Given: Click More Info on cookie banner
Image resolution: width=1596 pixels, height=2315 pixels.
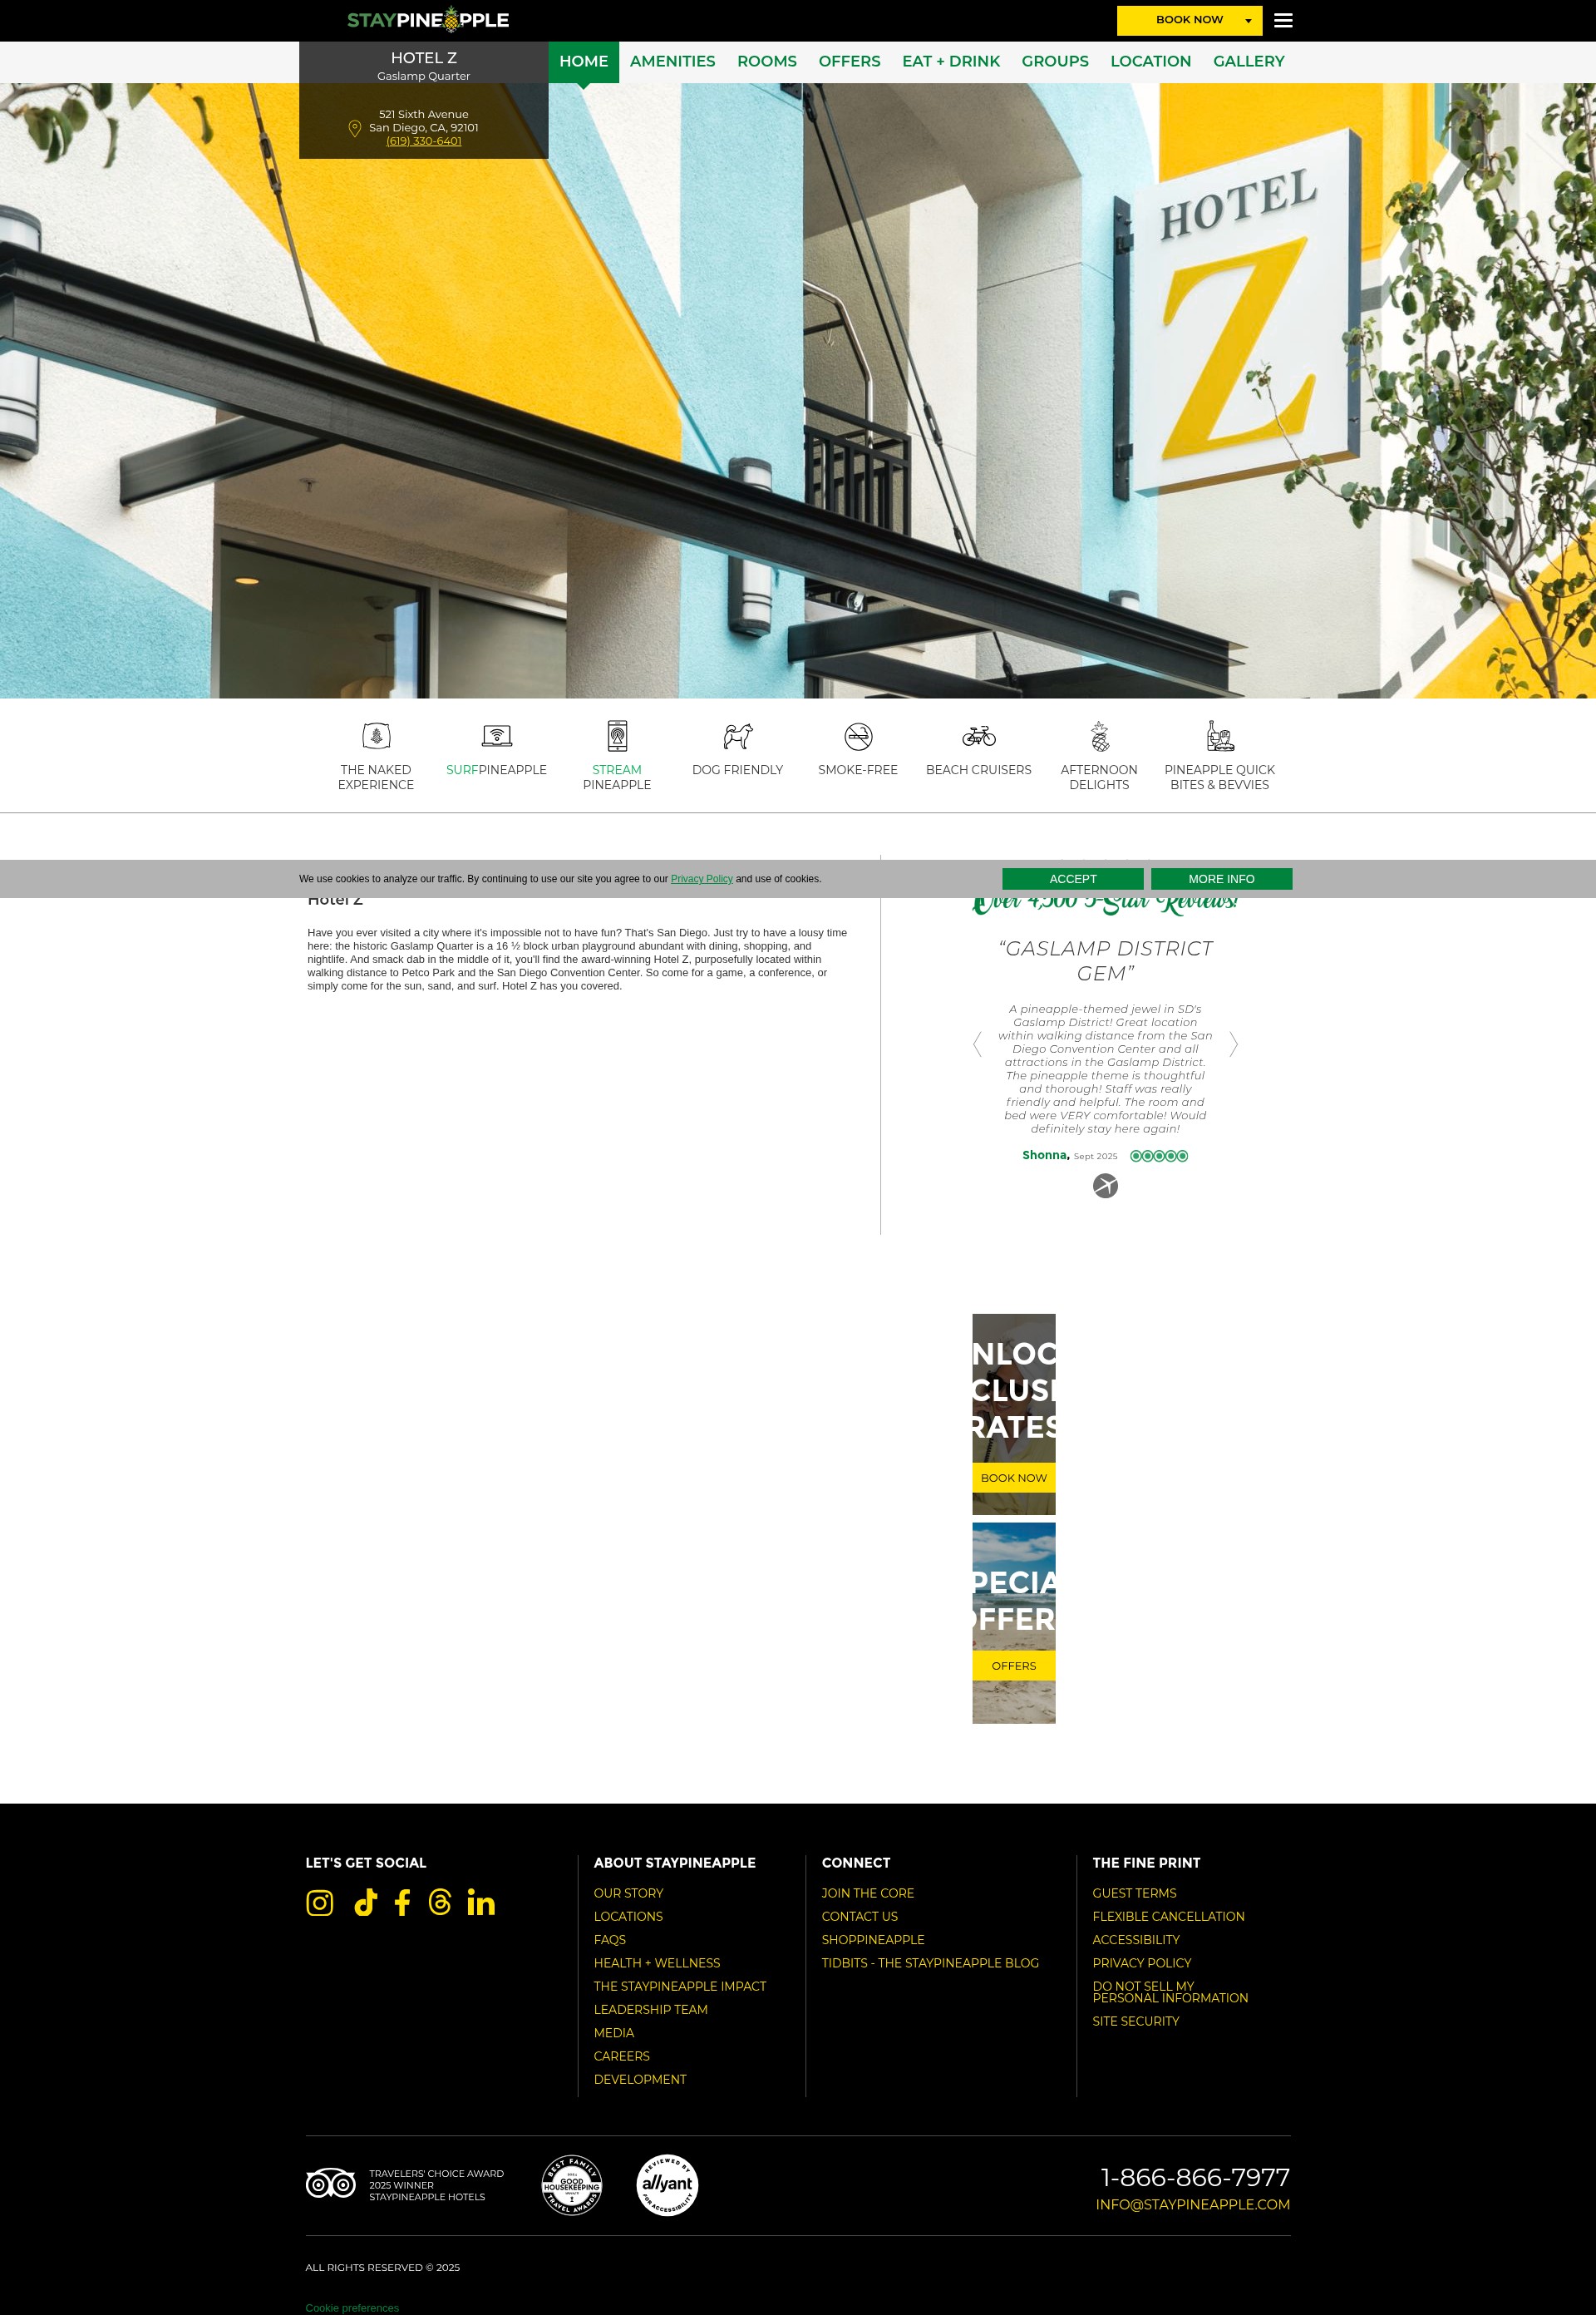Looking at the screenshot, I should tap(1221, 878).
